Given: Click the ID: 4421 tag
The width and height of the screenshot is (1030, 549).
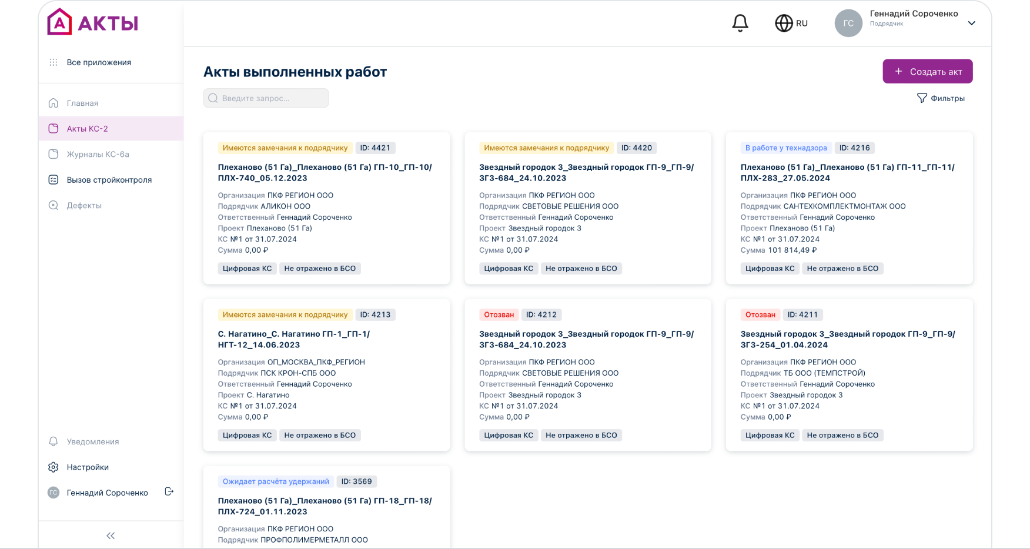Looking at the screenshot, I should [375, 148].
